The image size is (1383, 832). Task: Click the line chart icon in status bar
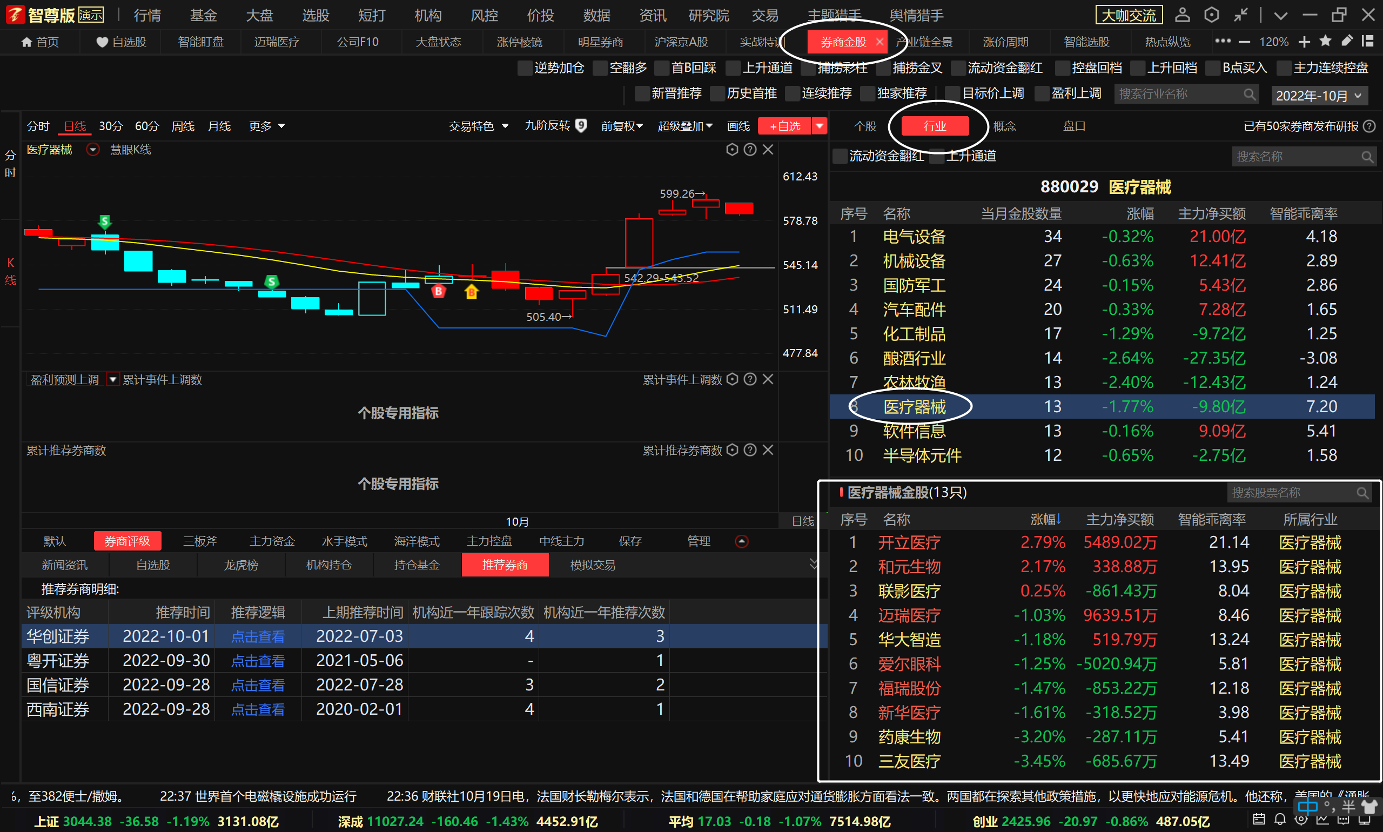1322,819
